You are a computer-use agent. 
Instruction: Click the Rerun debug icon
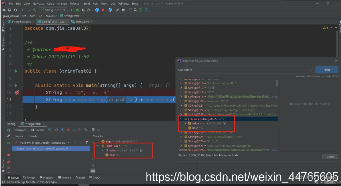pyautogui.click(x=9, y=130)
